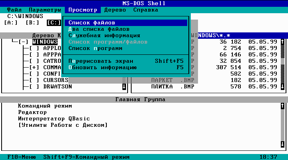Select the highlighted C: drive
Screen dimensions: 288x160
pos(54,22)
